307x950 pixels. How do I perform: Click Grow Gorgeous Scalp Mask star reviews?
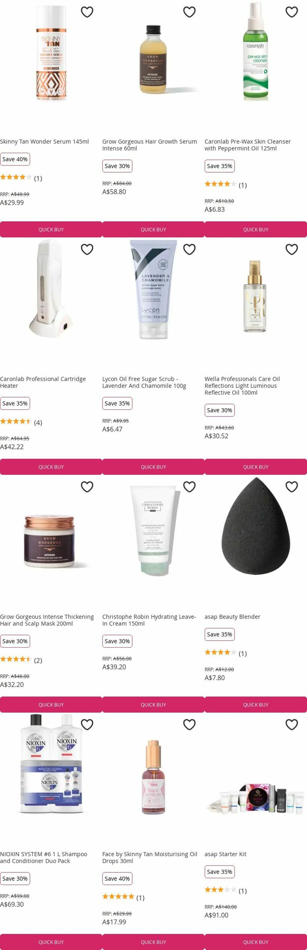click(x=21, y=660)
